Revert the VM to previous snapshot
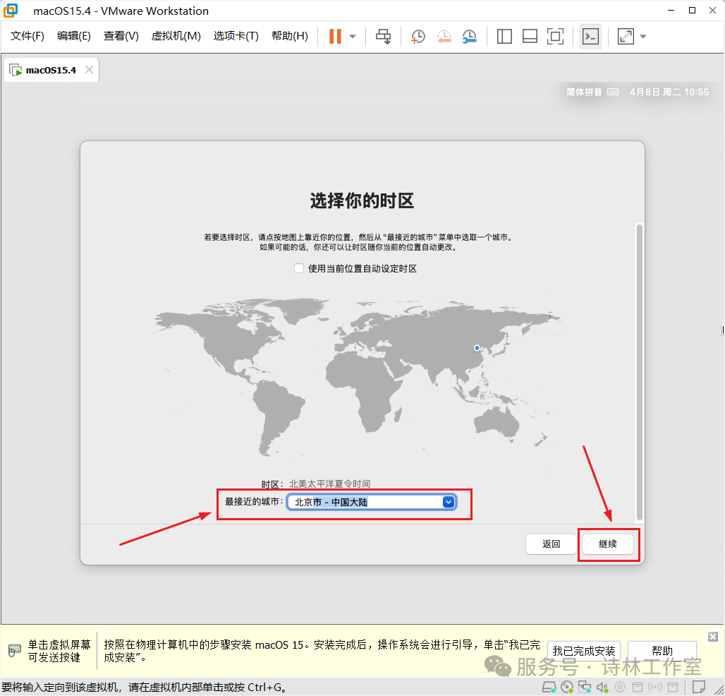This screenshot has height=696, width=725. tap(444, 36)
